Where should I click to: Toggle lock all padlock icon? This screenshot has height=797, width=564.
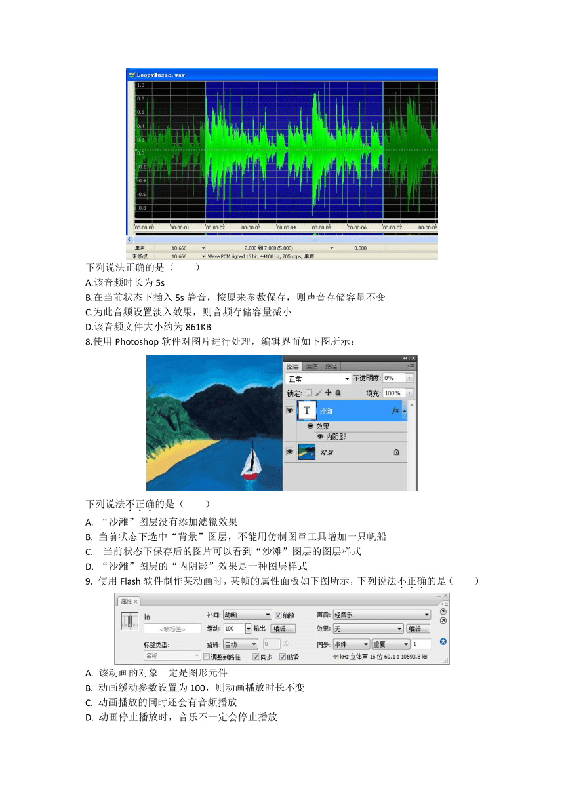pyautogui.click(x=338, y=393)
